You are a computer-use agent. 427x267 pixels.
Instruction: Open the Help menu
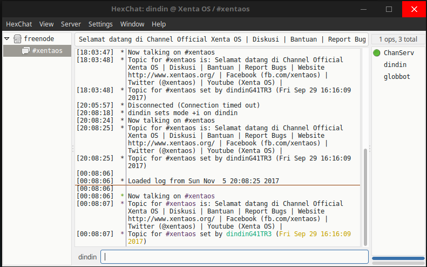click(159, 24)
